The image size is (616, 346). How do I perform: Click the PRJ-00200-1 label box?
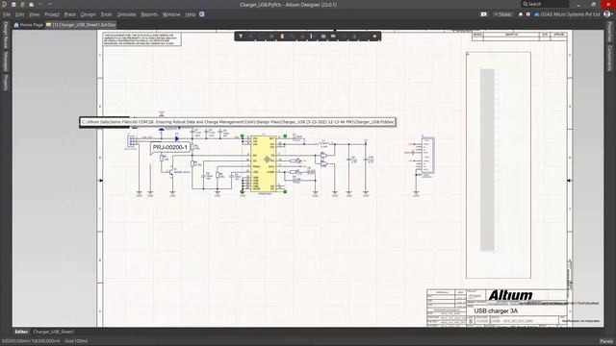click(x=170, y=147)
